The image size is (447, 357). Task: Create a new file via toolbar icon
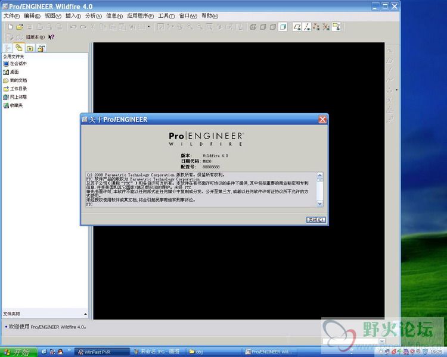click(x=10, y=27)
